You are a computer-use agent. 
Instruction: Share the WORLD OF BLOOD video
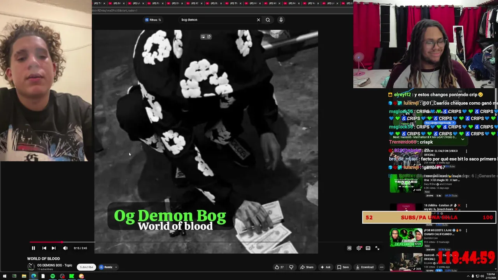[x=307, y=267]
